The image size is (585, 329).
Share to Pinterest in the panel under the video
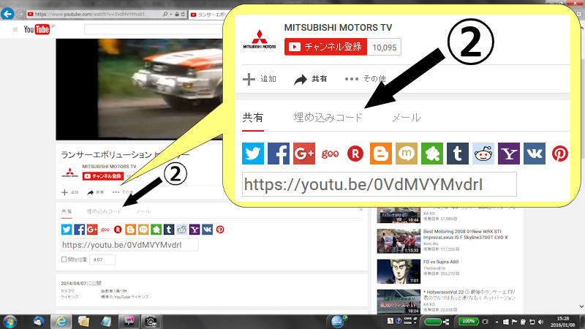220,230
